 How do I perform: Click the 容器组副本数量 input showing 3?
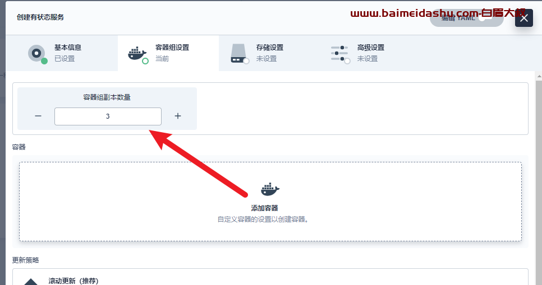click(x=108, y=116)
